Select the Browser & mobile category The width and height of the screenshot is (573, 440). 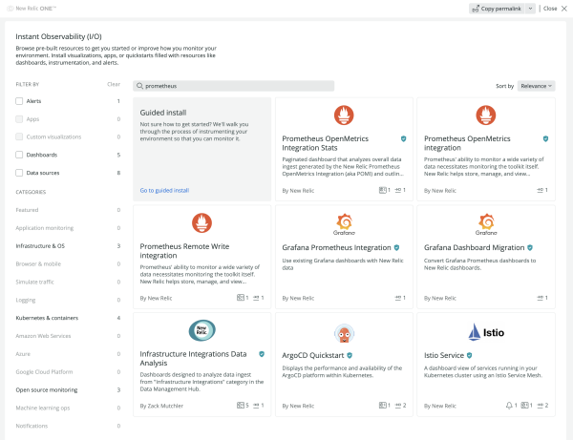[38, 263]
